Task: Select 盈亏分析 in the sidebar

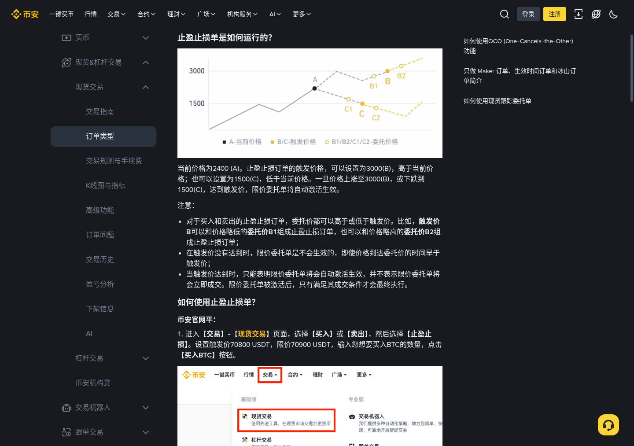Action: (x=100, y=284)
